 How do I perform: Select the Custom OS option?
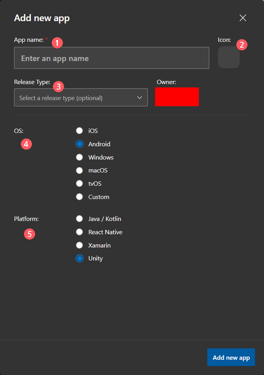(79, 197)
